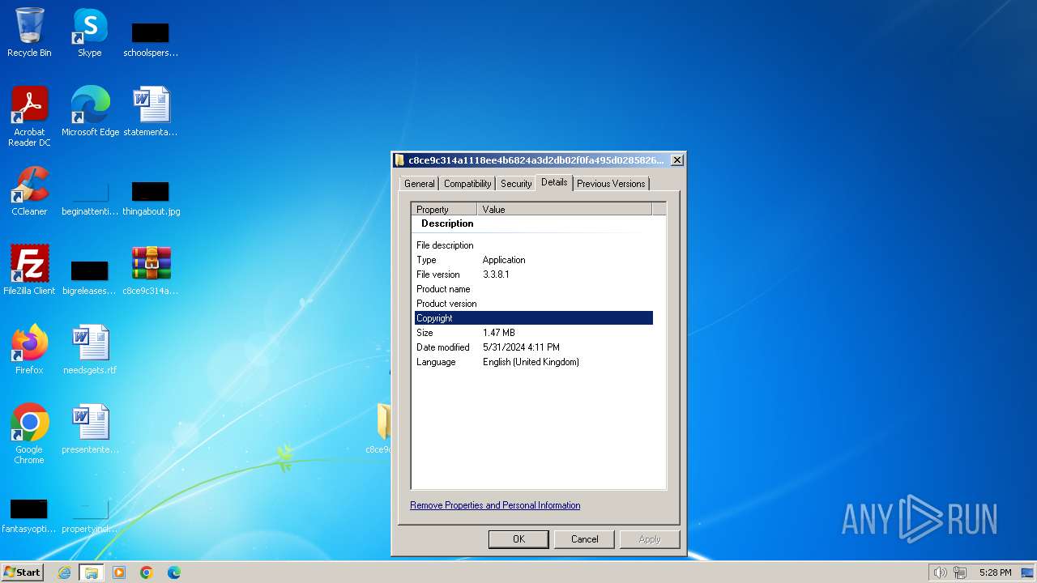
Task: Switch to the Compatibility tab
Action: [x=467, y=184]
